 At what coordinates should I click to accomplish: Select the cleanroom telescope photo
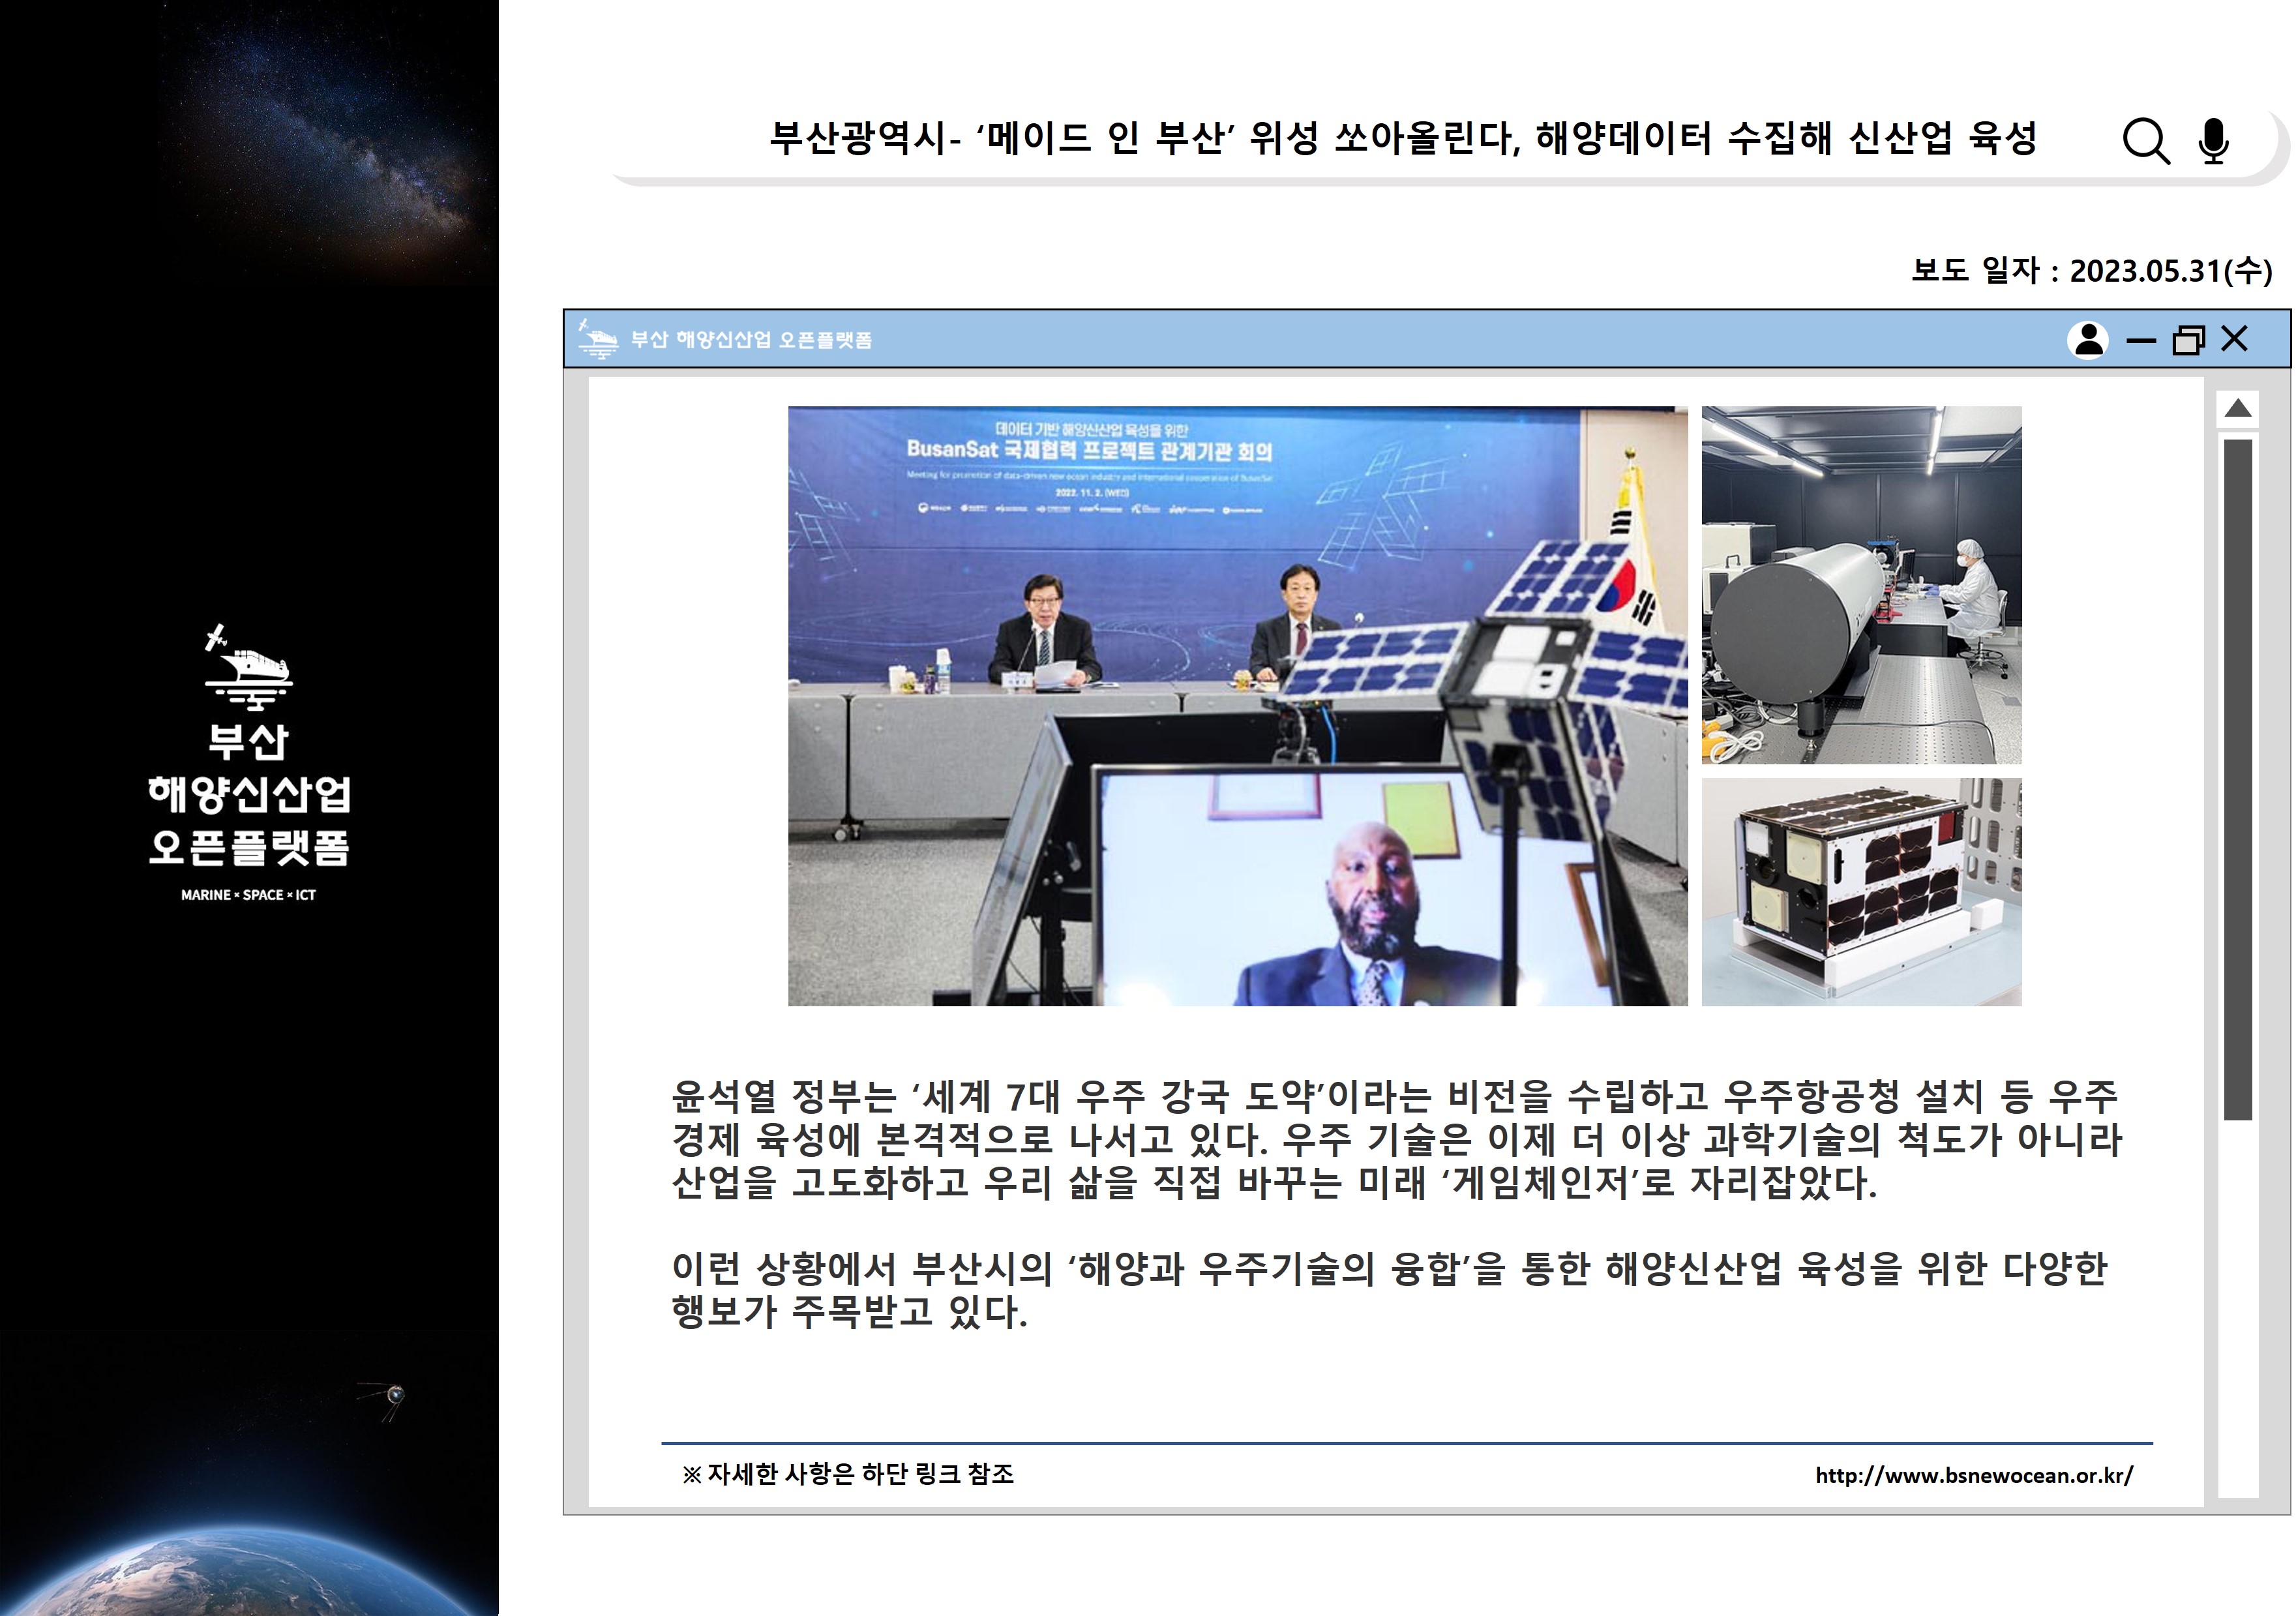click(1861, 585)
